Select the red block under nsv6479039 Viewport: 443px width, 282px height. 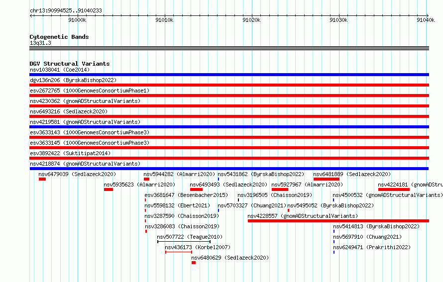coord(42,179)
